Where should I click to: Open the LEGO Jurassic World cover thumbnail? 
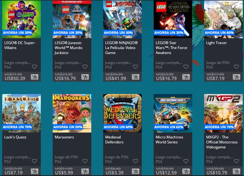pyautogui.click(x=72, y=19)
